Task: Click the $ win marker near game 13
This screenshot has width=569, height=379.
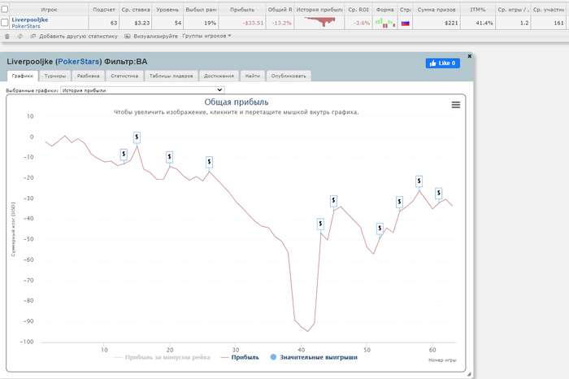Action: point(124,155)
